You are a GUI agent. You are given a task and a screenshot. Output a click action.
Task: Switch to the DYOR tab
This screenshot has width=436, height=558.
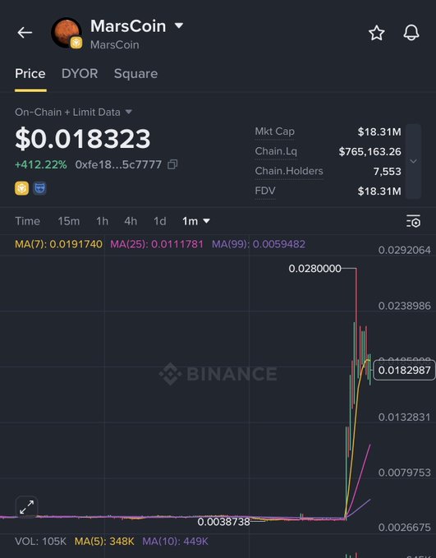click(x=80, y=74)
